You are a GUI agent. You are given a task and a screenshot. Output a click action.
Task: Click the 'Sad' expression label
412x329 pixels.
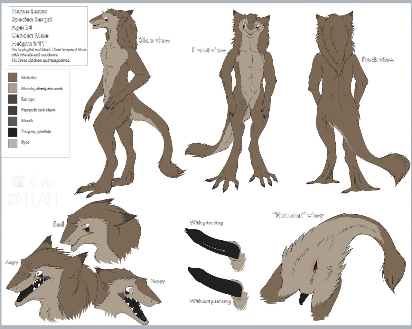[58, 224]
